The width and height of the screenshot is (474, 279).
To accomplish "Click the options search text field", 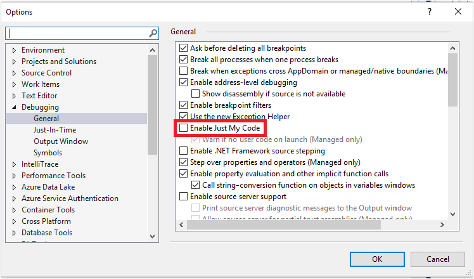I will (77, 33).
